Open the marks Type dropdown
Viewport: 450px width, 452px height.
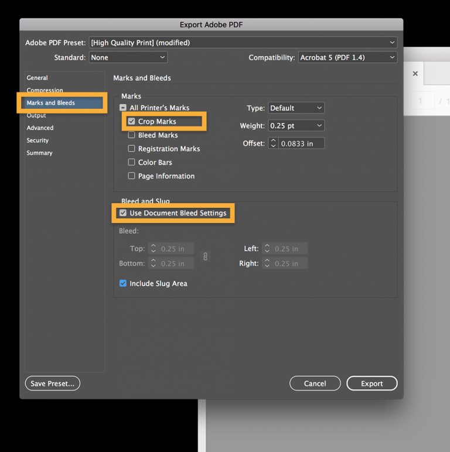(296, 108)
